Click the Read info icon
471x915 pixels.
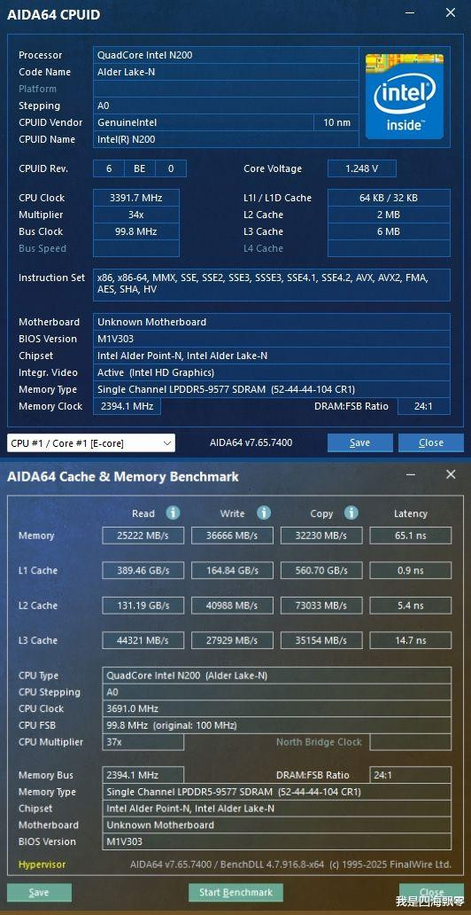click(174, 513)
